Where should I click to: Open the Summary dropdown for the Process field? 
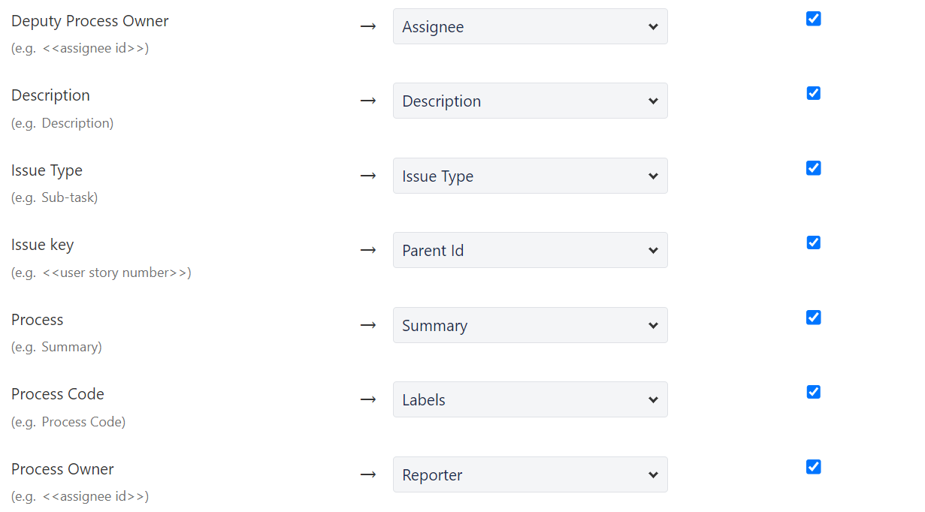click(530, 325)
